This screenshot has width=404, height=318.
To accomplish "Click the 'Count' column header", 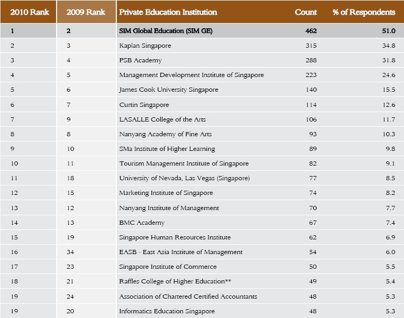I will [305, 12].
